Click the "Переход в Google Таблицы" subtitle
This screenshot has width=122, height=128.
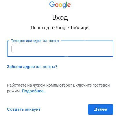pyautogui.click(x=60, y=28)
